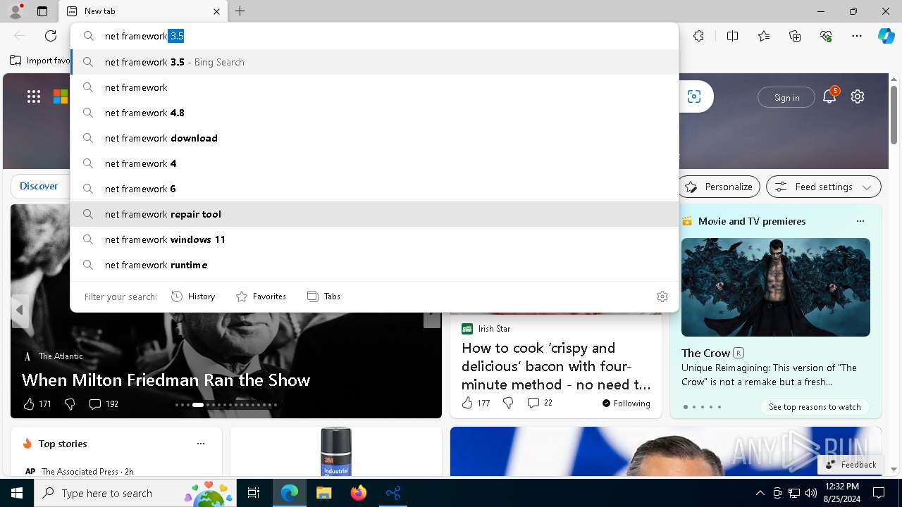Filter search by Favorites
902x507 pixels.
261,296
